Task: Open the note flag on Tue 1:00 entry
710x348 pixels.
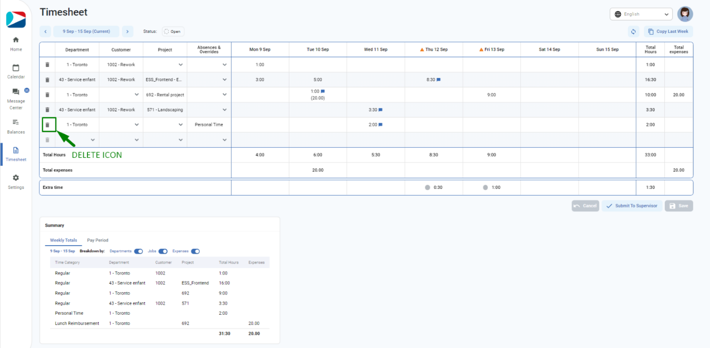Action: 323,91
